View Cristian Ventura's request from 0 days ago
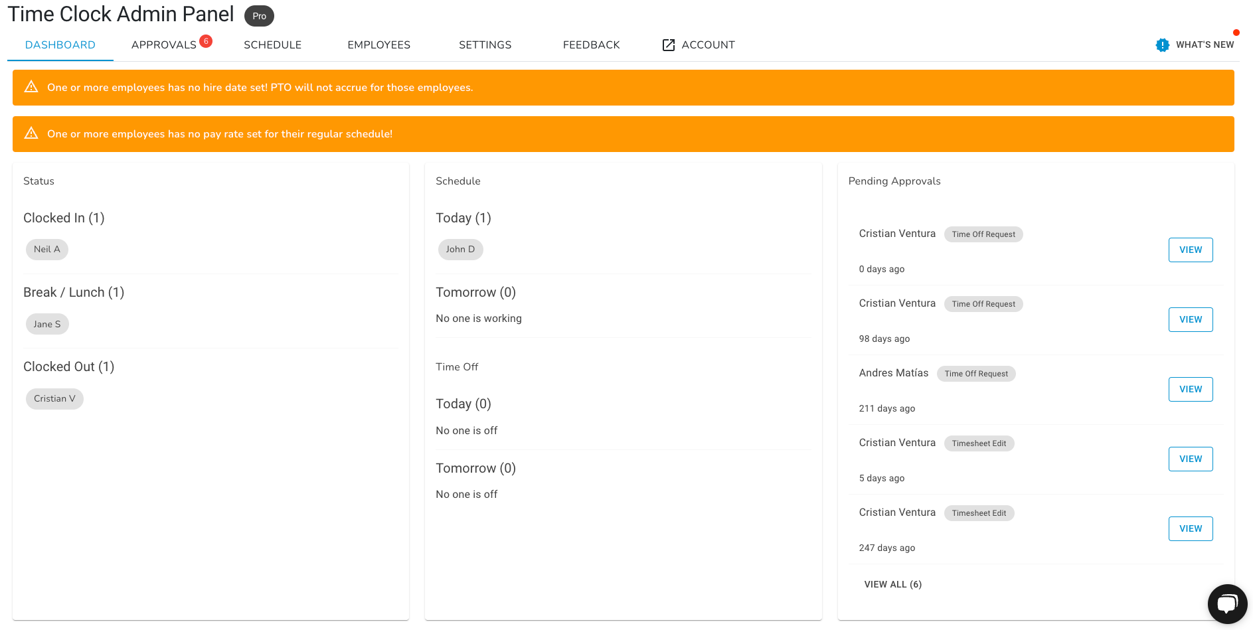The width and height of the screenshot is (1253, 630). [x=1191, y=250]
